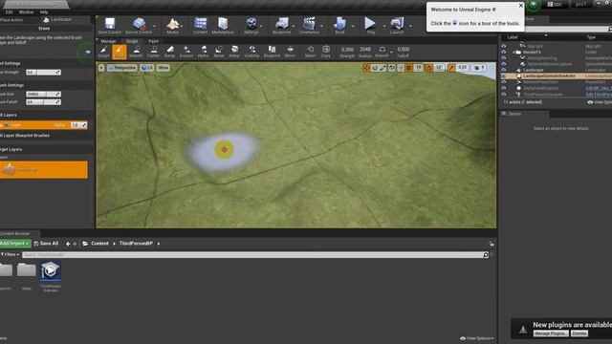Select the Erase landscape tool

point(120,52)
